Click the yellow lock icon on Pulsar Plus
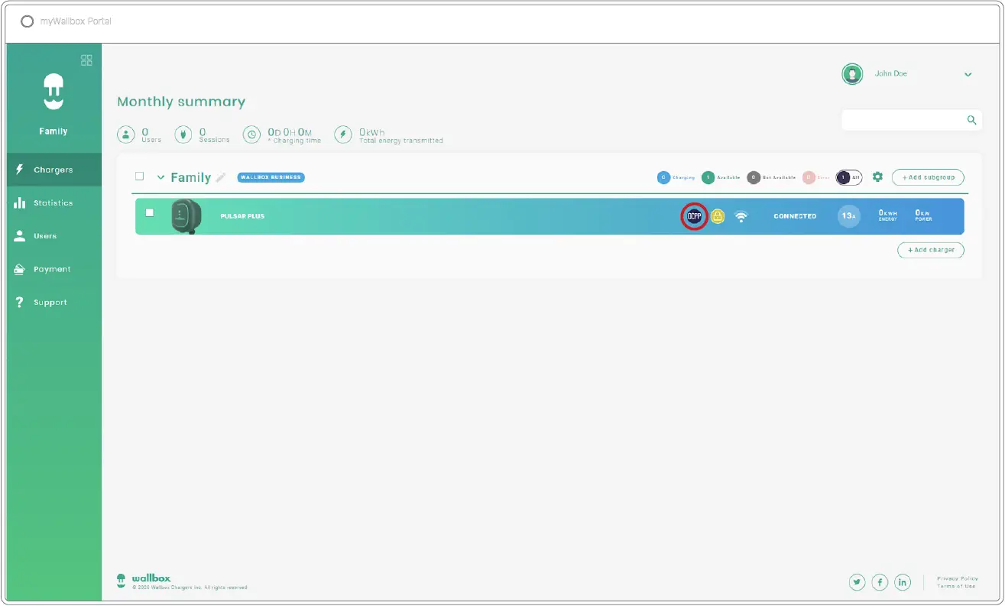 [x=718, y=216]
